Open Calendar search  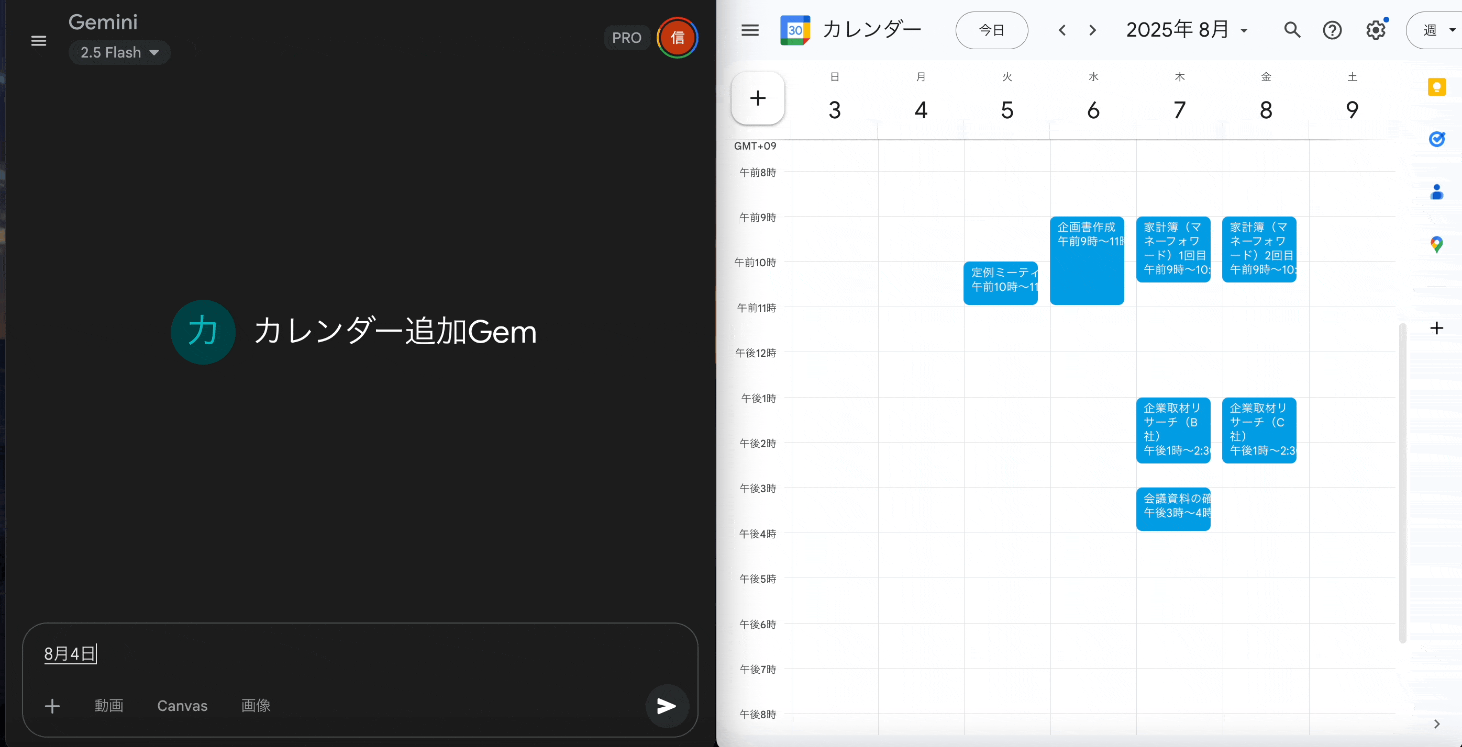tap(1292, 30)
